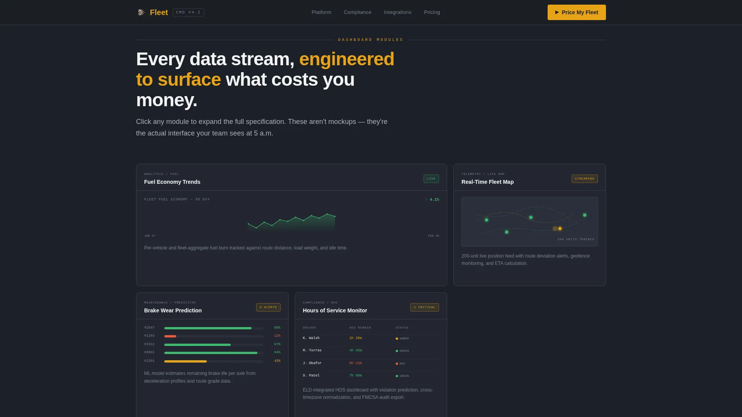Click the HOS REMAIN column header
The height and width of the screenshot is (417, 742).
(360, 328)
